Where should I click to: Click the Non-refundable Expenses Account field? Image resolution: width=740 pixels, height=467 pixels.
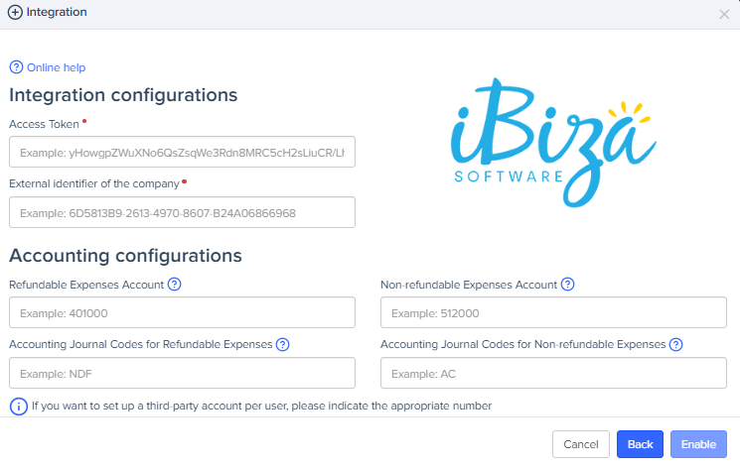click(x=553, y=313)
